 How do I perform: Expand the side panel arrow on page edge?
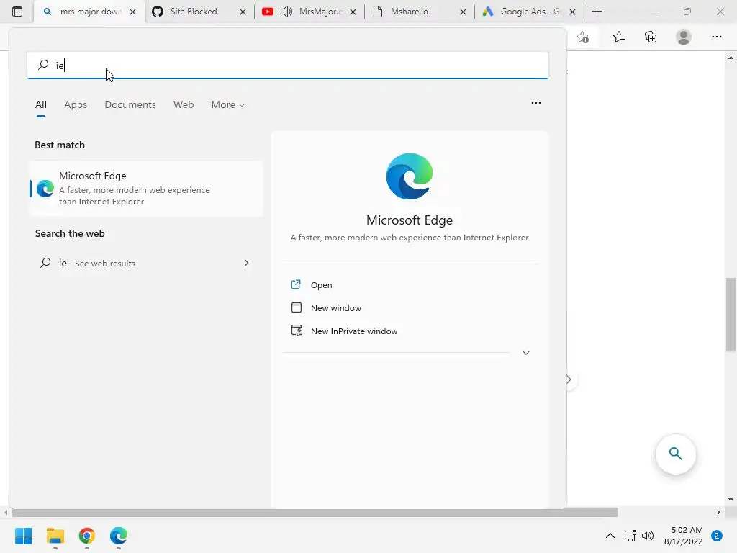(569, 379)
